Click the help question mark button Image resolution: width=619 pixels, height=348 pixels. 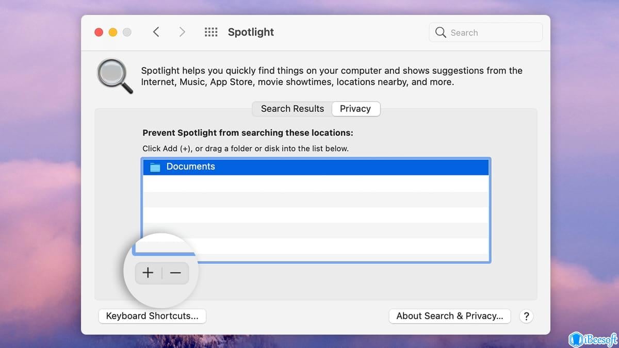[x=526, y=316]
